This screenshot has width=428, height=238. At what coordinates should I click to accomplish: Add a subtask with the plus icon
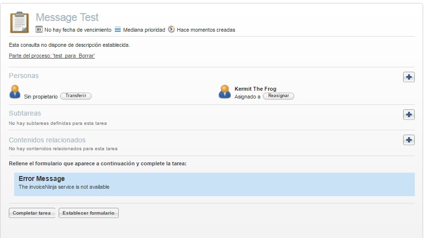click(x=408, y=115)
